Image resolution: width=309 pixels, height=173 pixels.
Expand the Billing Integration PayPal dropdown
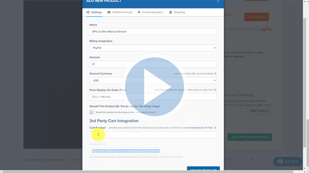point(153,48)
